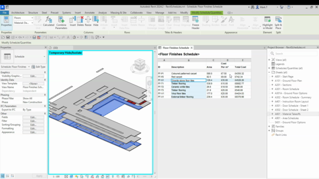The height and width of the screenshot is (179, 319).
Task: Click Edit button for Filter
Action: pyautogui.click(x=33, y=121)
